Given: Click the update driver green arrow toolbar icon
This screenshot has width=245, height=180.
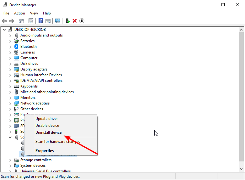Looking at the screenshot, I should (x=68, y=21).
